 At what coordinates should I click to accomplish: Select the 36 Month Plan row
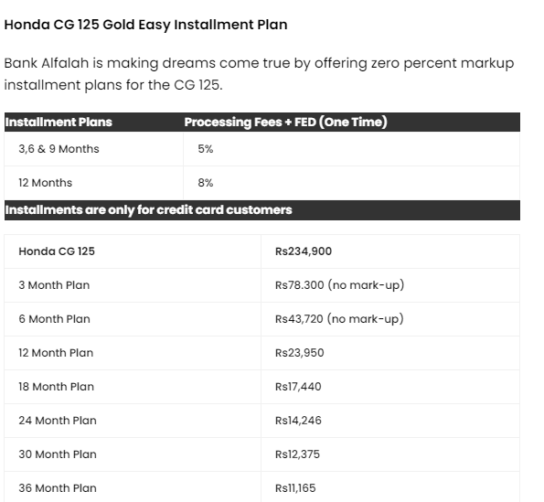[261, 487]
